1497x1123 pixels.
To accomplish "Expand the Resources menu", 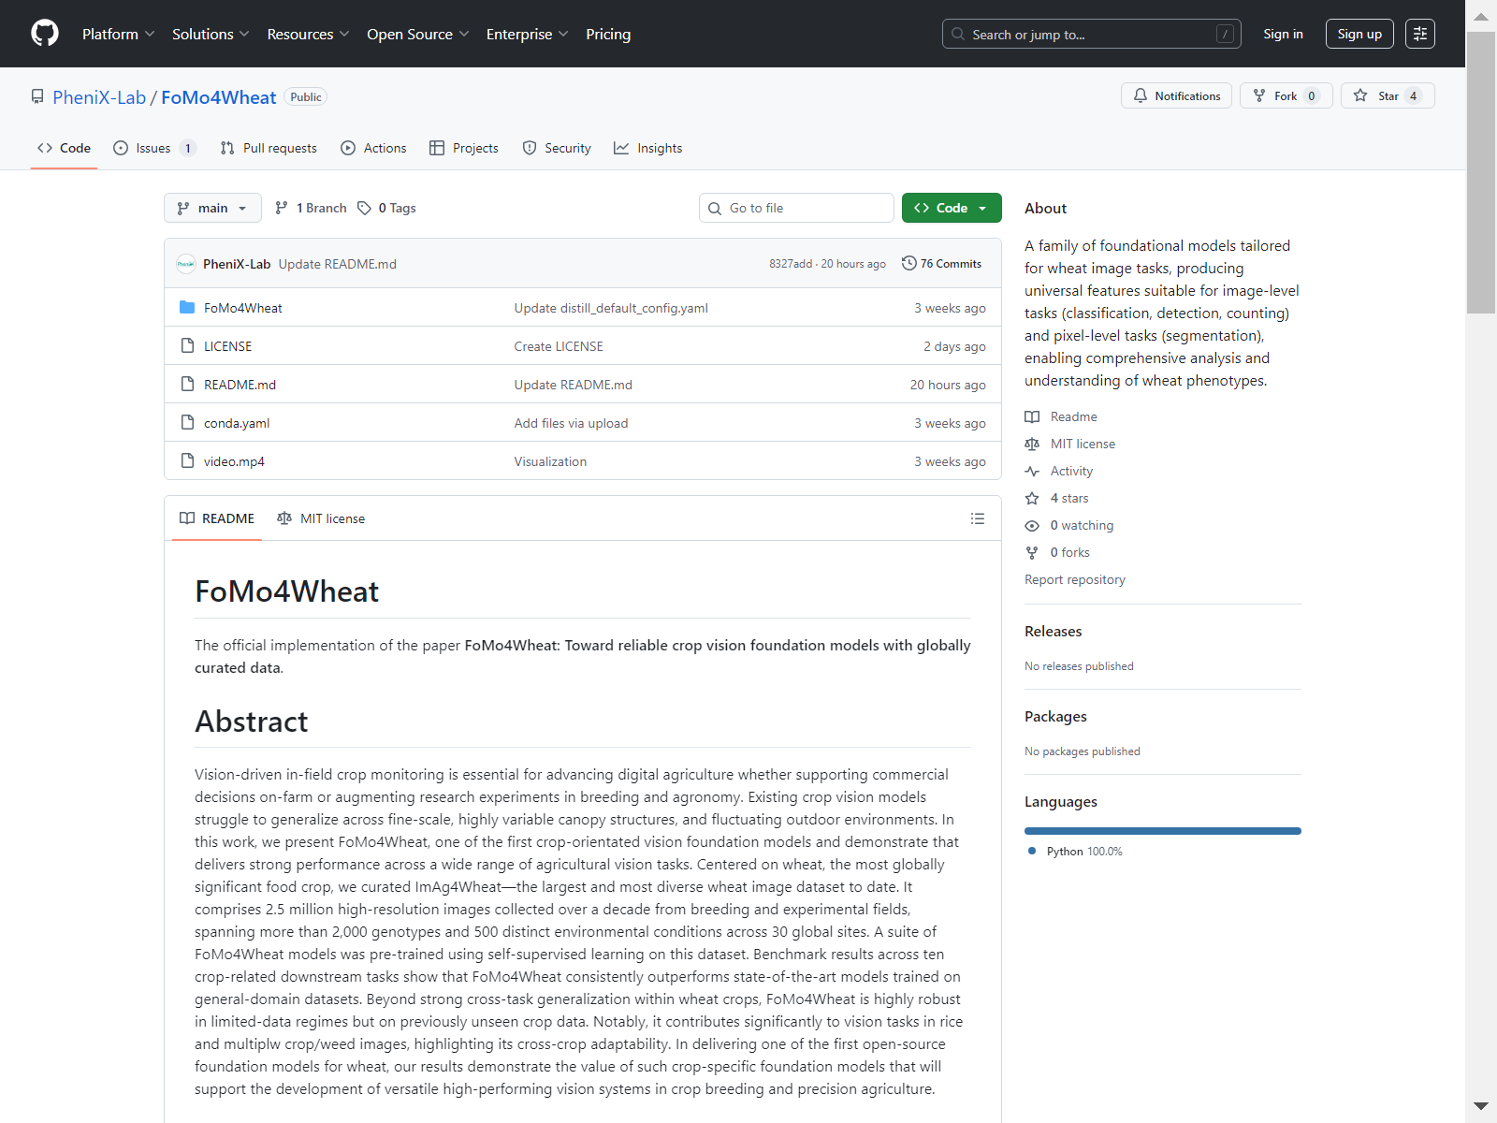I will pos(308,34).
